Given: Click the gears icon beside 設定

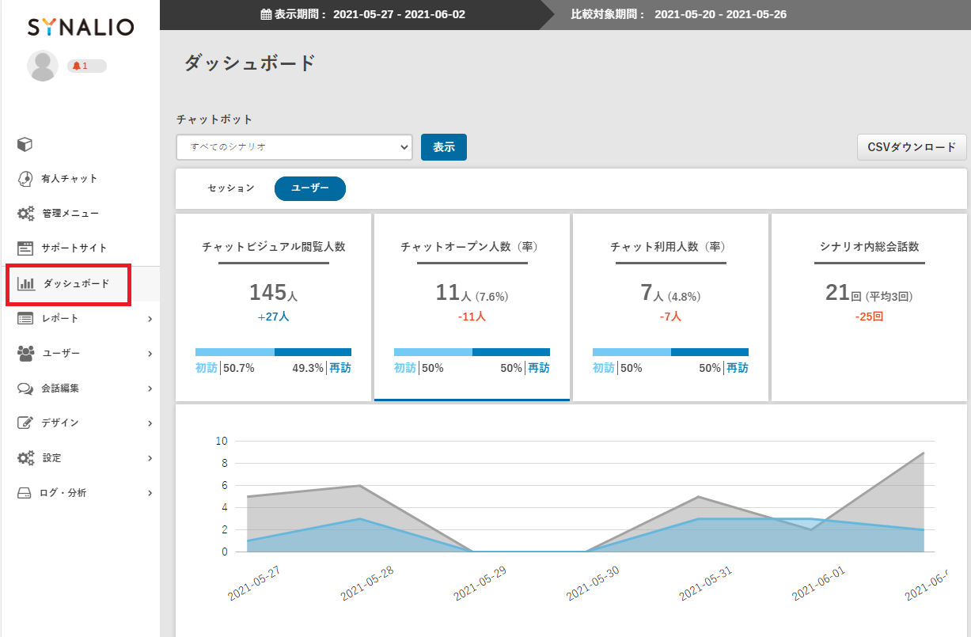Looking at the screenshot, I should tap(26, 458).
